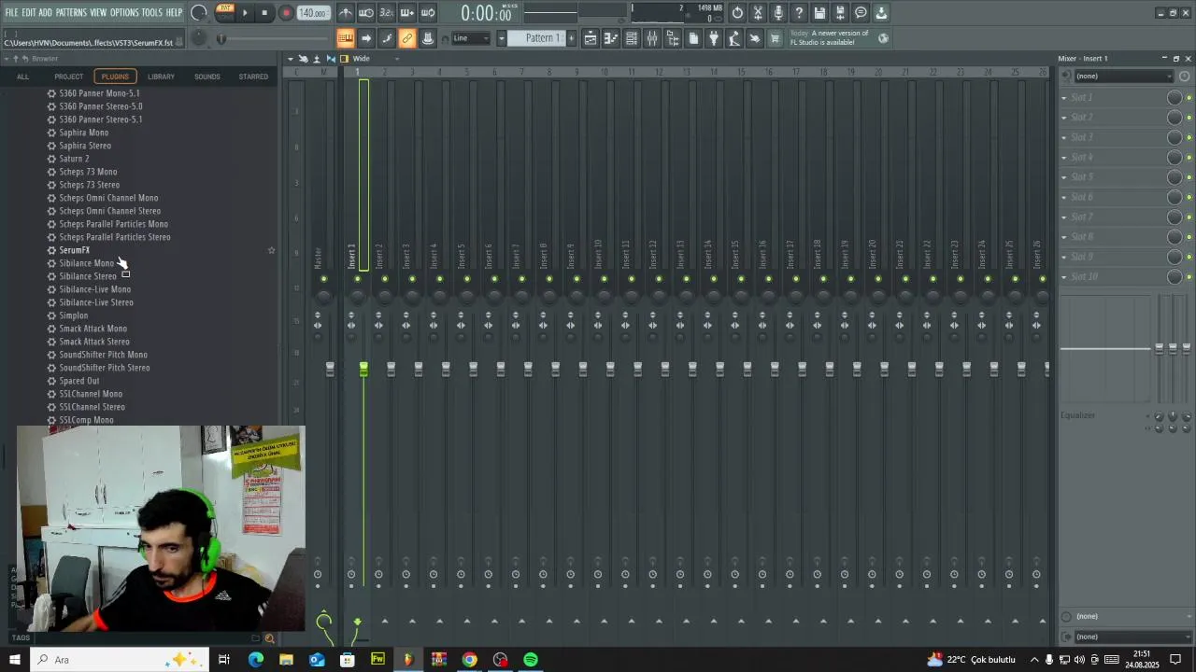1196x672 pixels.
Task: Open the project picker icon
Action: (x=693, y=38)
